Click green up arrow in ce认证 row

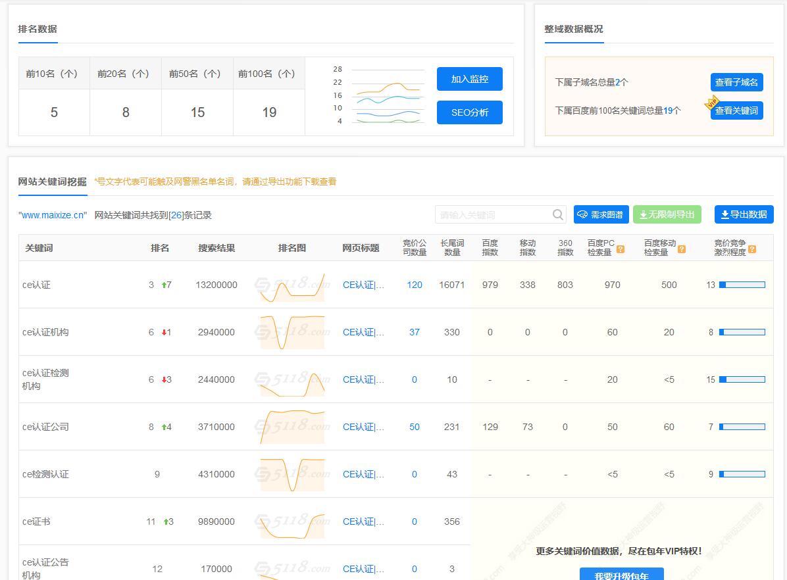pos(164,285)
